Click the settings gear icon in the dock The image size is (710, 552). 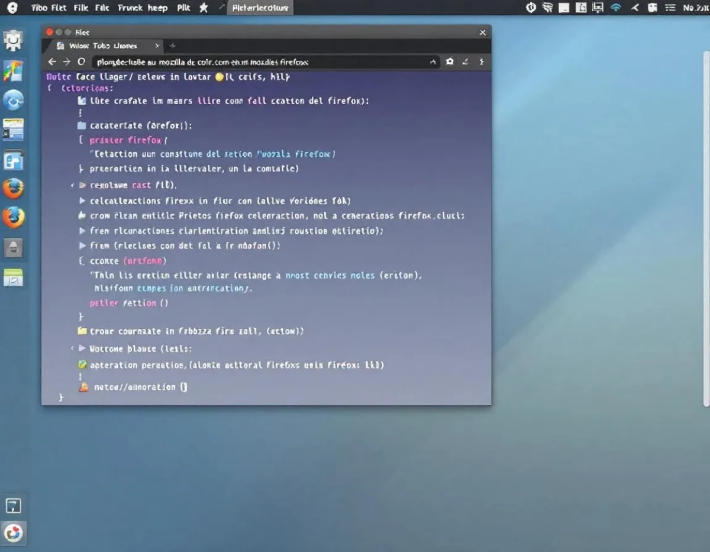pyautogui.click(x=13, y=40)
